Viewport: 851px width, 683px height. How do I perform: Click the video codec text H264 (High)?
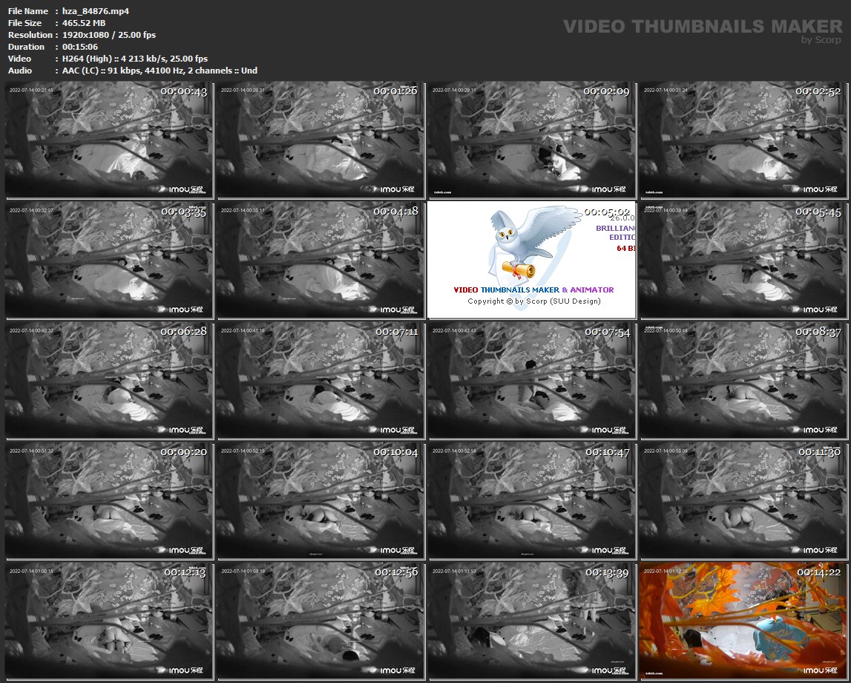(87, 59)
